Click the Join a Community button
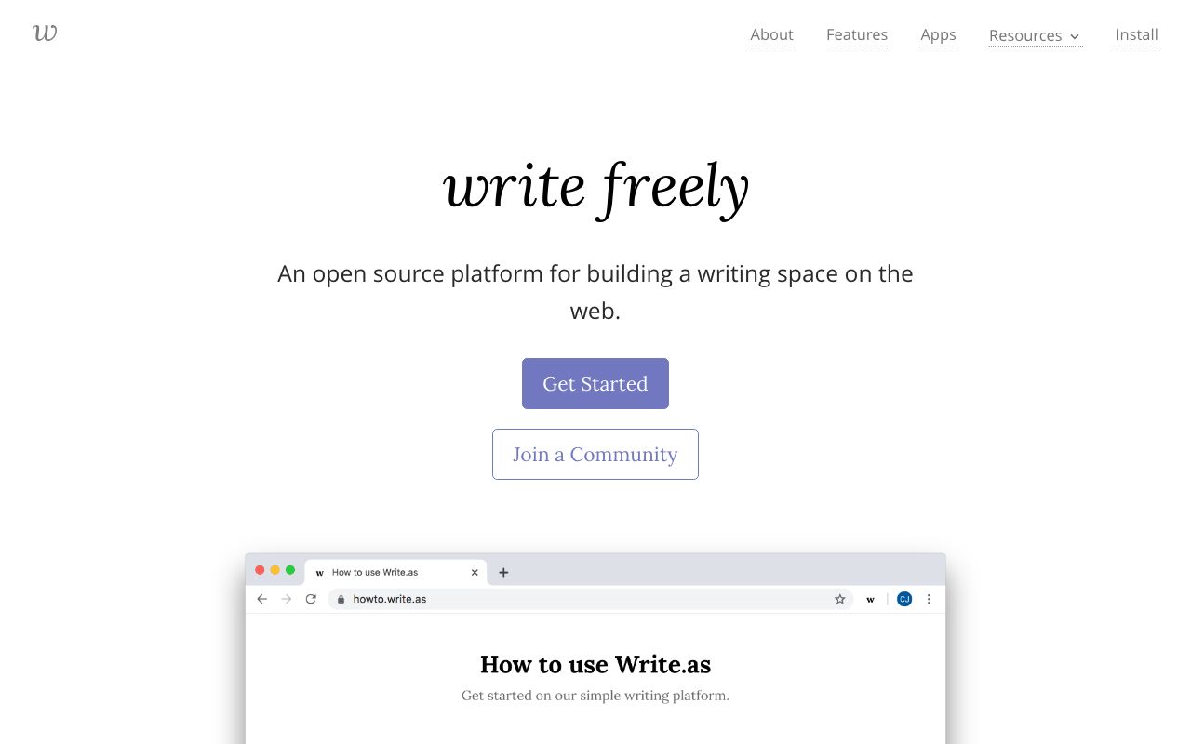Screen dimensions: 1191x744 [595, 454]
